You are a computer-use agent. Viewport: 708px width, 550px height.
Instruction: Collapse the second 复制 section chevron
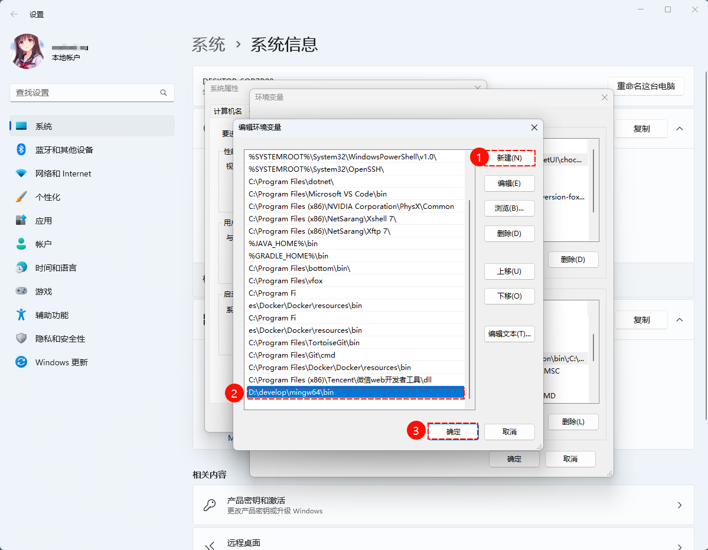tap(680, 320)
